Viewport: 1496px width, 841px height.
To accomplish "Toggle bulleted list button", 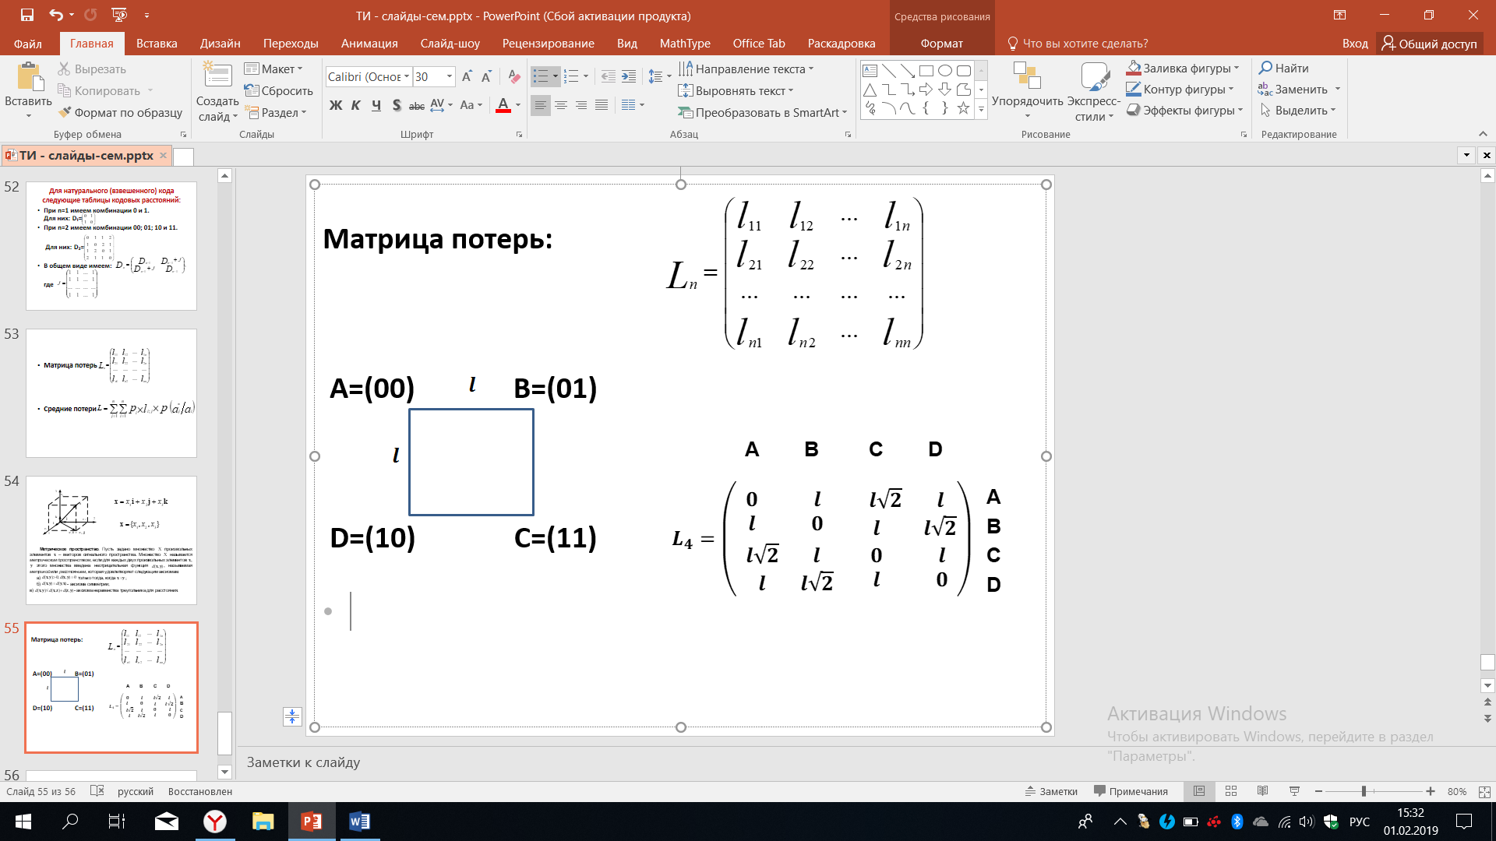I will 541,76.
